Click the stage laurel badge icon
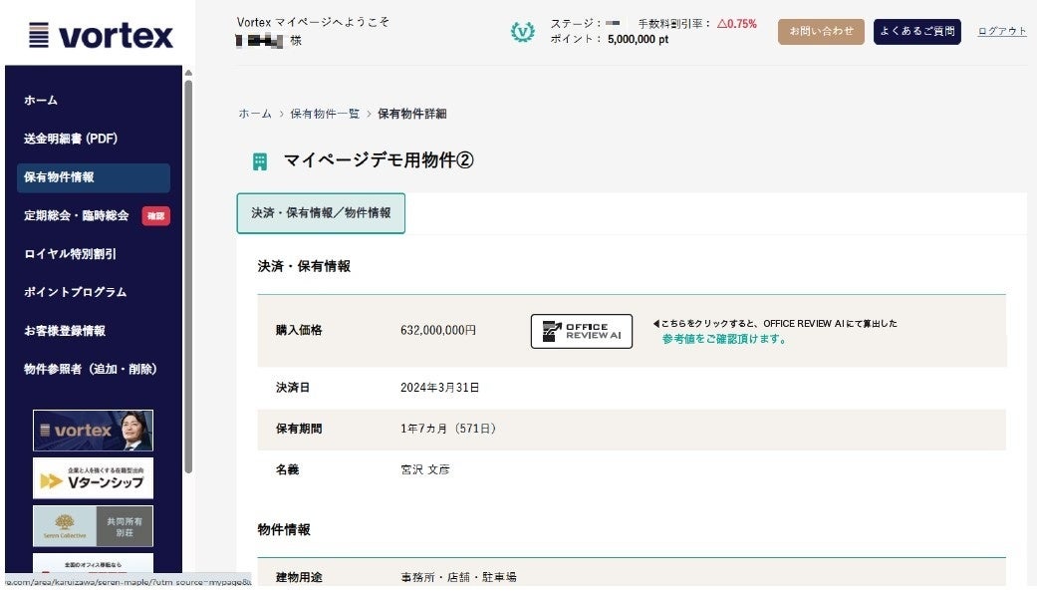Viewport: 1037px width, 594px height. pos(523,32)
